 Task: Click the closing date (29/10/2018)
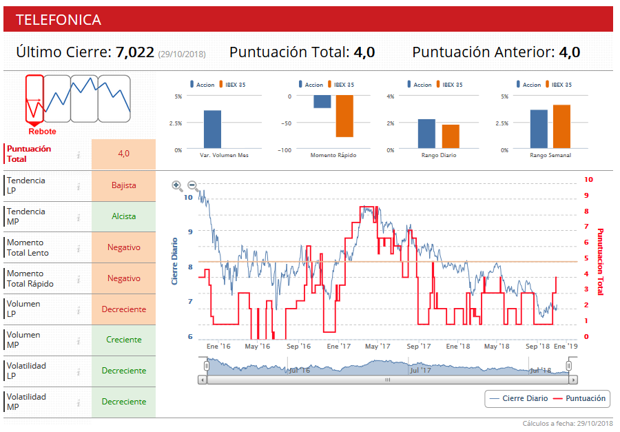[x=182, y=54]
